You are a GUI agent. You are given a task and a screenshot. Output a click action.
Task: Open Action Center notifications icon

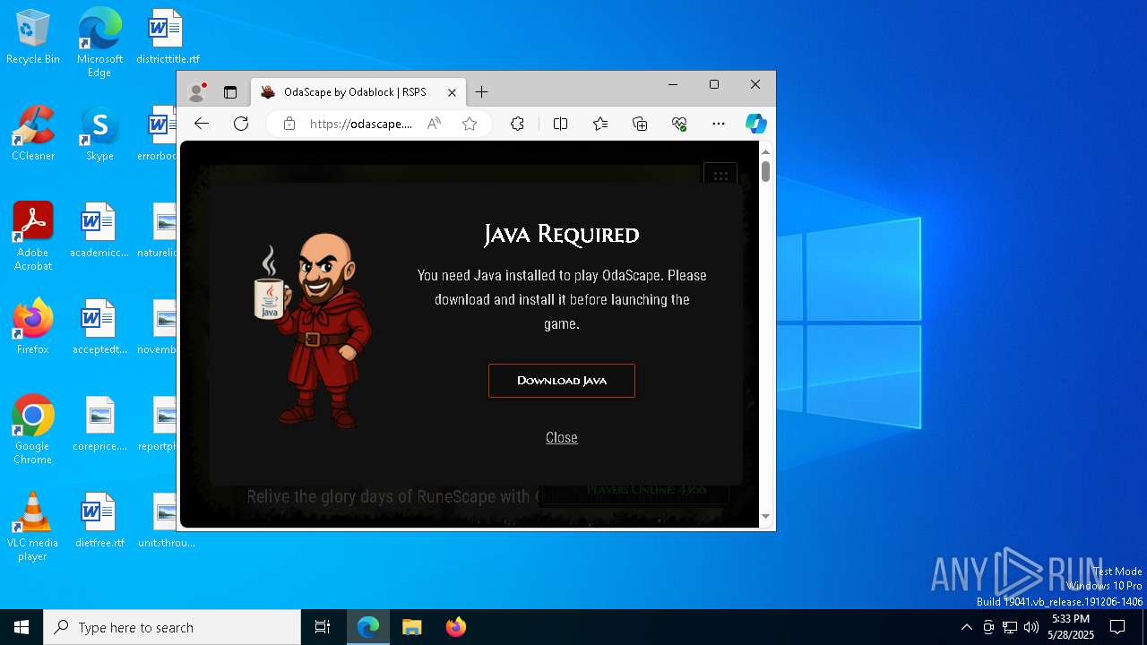(1117, 627)
